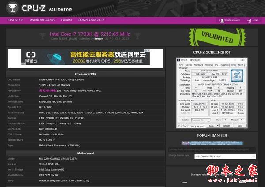Open the FORUM navigation link
This screenshot has width=265, height=187.
point(66,20)
